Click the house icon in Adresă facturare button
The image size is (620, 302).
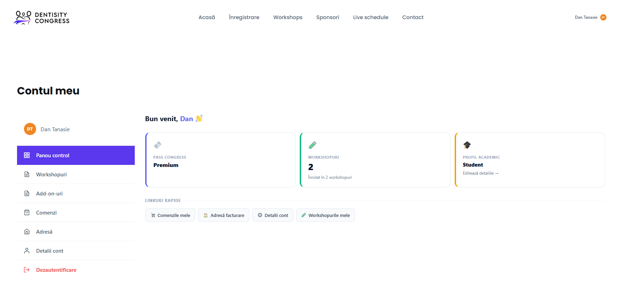coord(206,215)
